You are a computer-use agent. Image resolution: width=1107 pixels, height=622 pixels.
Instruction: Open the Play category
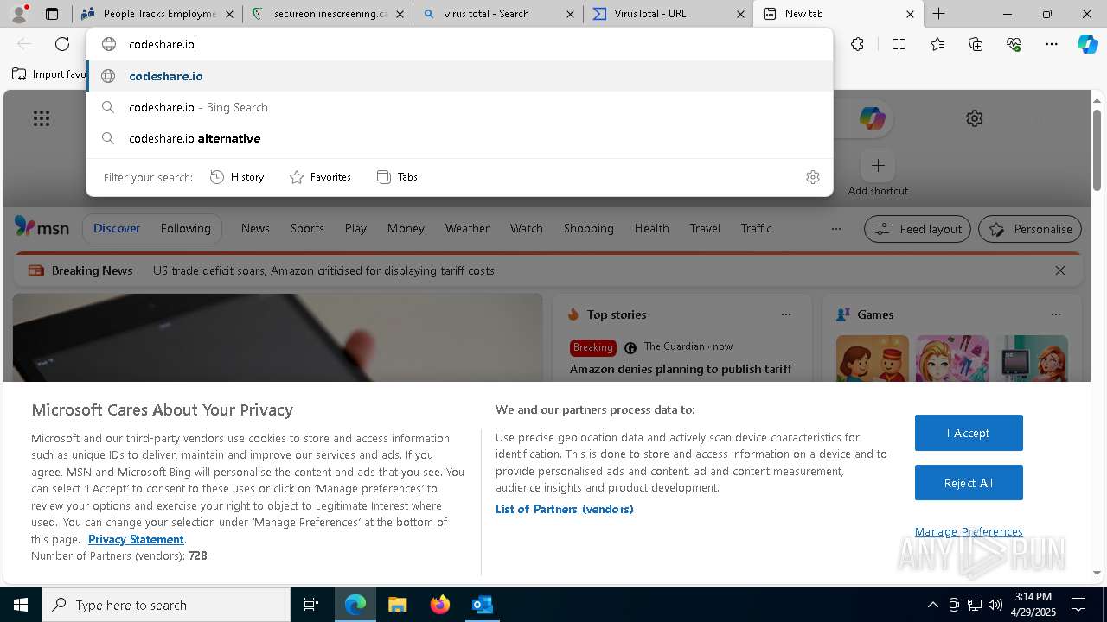coord(355,228)
